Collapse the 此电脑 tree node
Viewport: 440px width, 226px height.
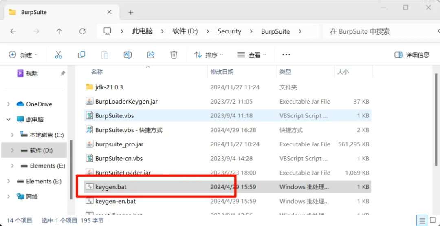coord(9,120)
